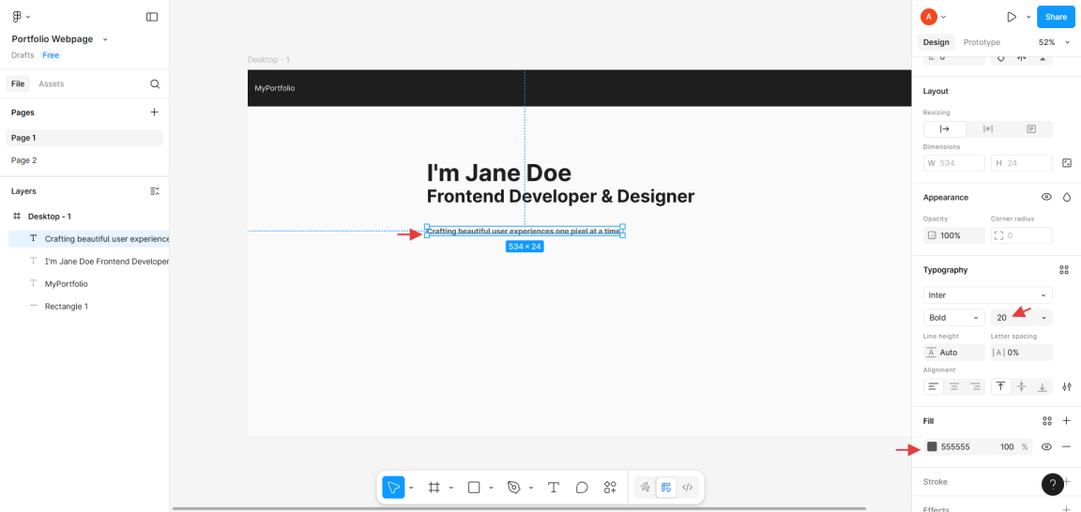Image resolution: width=1081 pixels, height=512 pixels.
Task: Open the Inter font family dropdown
Action: 987,295
